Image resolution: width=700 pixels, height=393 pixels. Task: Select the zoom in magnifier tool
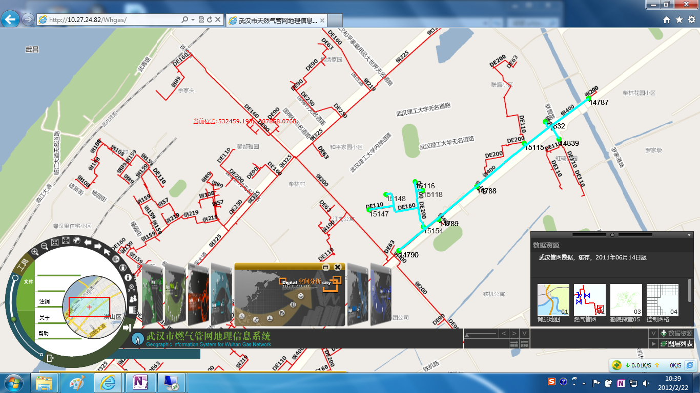point(35,251)
